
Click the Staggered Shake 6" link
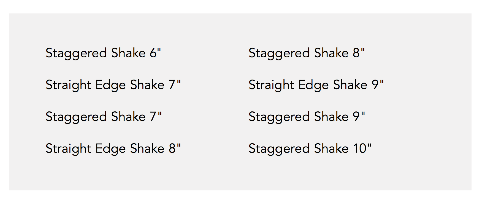tap(103, 53)
